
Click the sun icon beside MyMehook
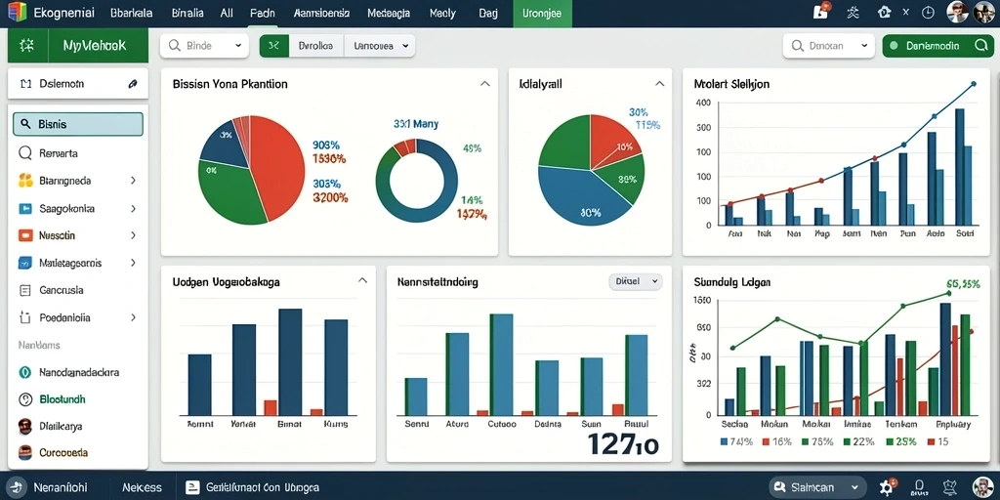[x=26, y=46]
